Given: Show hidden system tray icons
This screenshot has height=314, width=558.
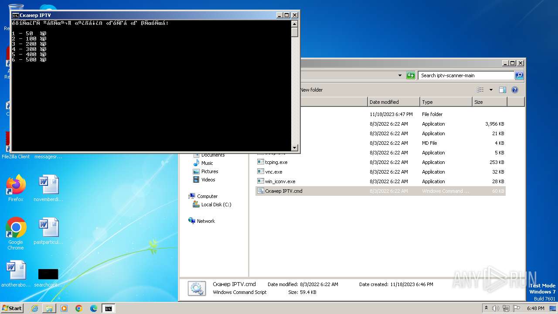Looking at the screenshot, I should pyautogui.click(x=486, y=308).
